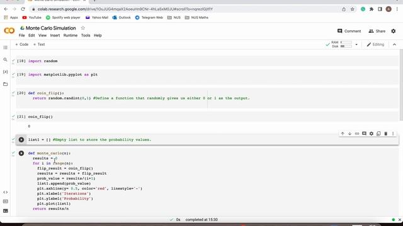
Task: Open the find and replace search panel
Action: click(x=6, y=60)
